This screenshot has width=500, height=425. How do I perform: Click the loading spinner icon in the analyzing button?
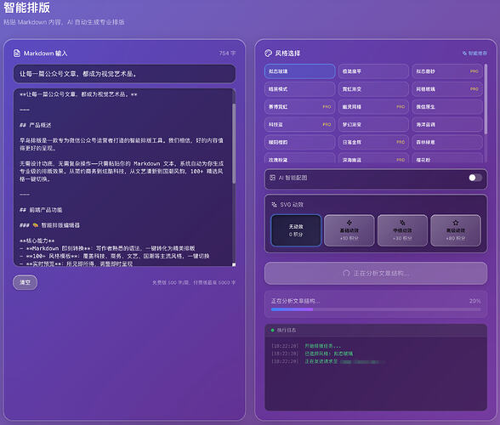pos(346,273)
